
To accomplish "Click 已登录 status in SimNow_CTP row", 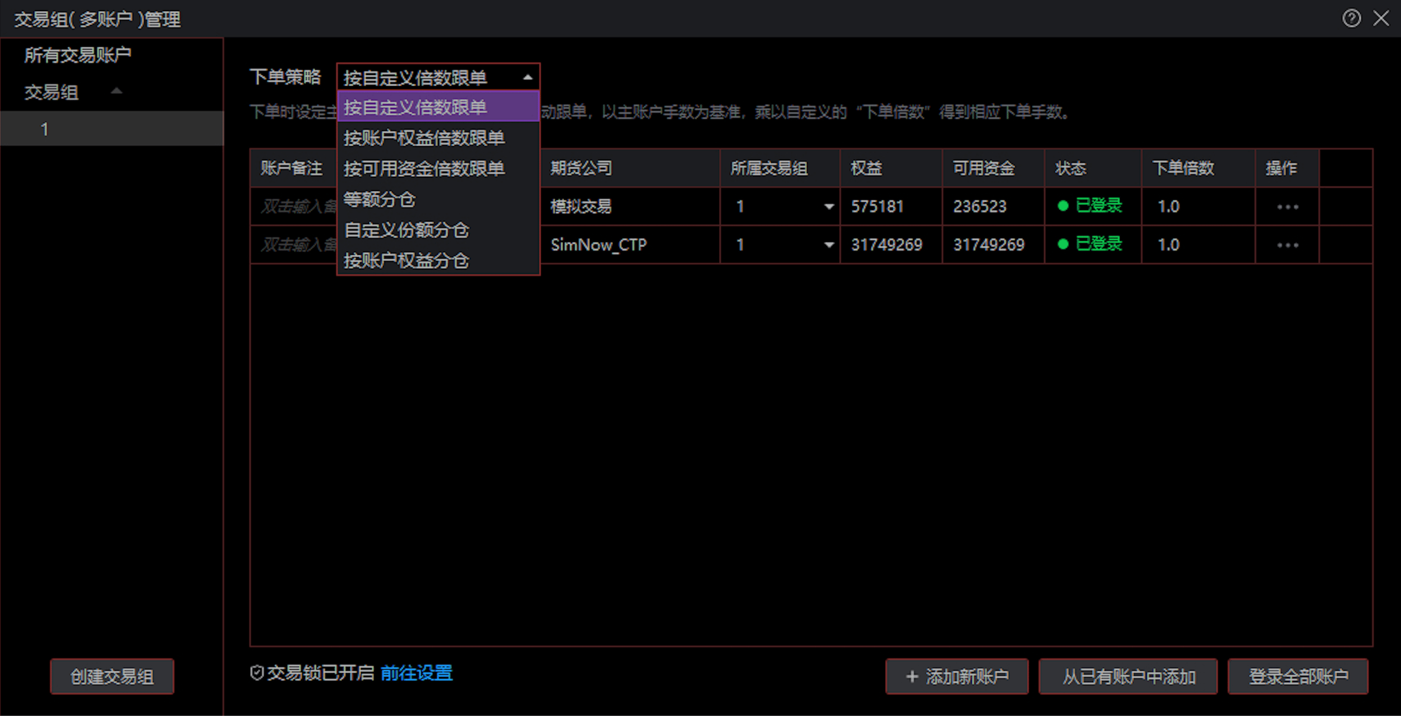I will [1099, 243].
